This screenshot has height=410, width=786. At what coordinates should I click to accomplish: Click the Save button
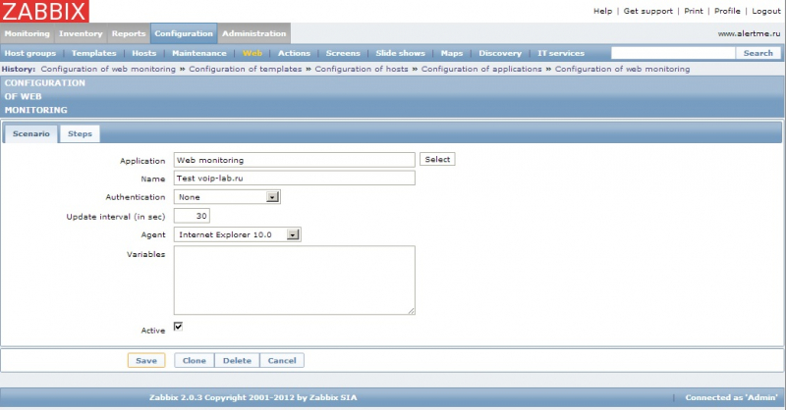[x=145, y=360]
